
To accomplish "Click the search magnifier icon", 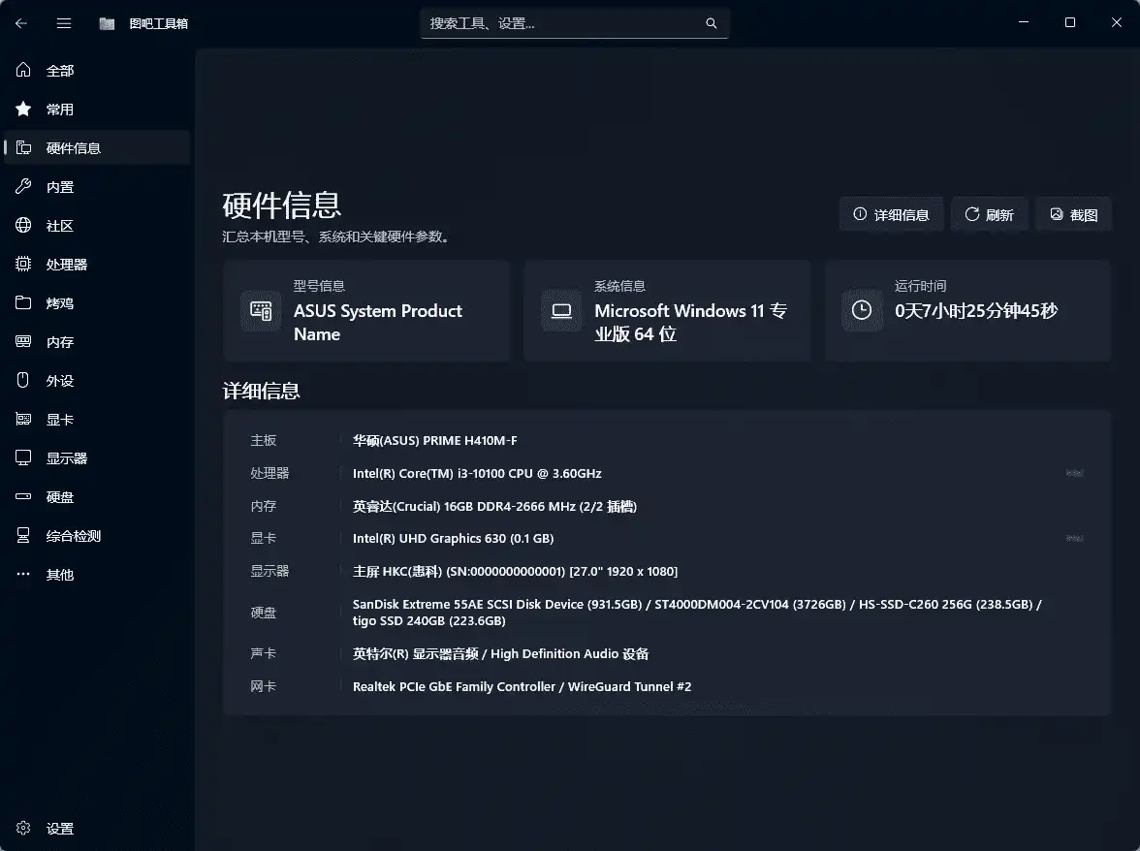I will 712,23.
